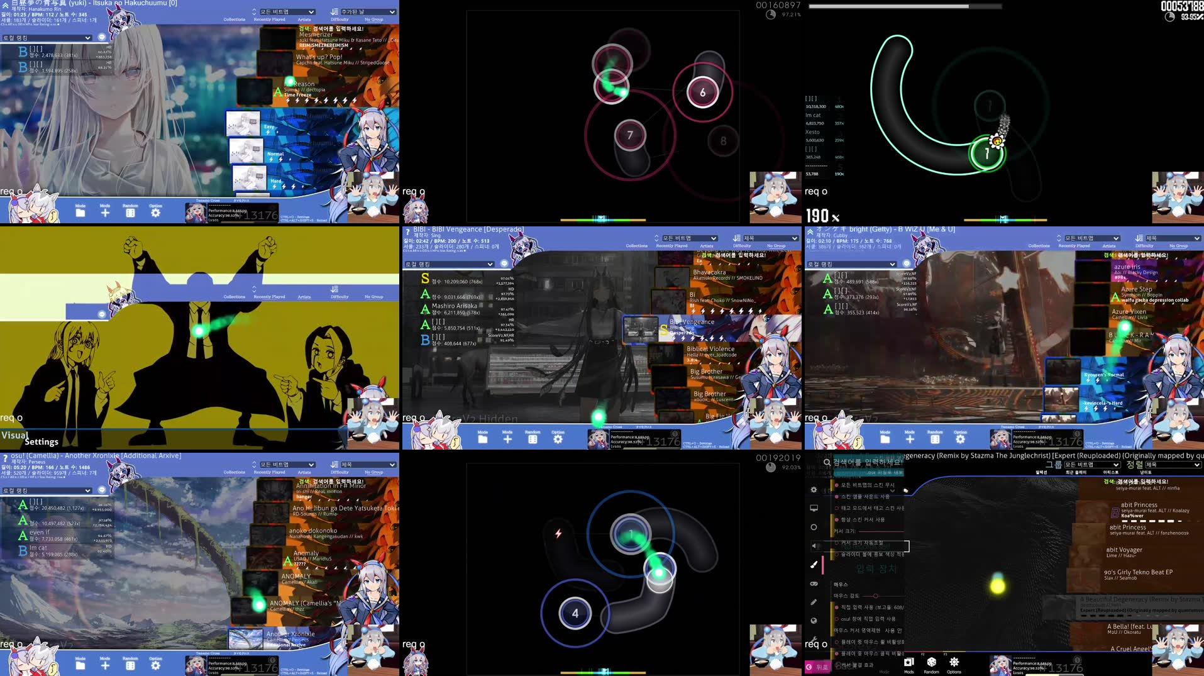This screenshot has width=1204, height=676.
Task: Click Random icon in Itsuka no Hakuchuumu panel
Action: 130,213
